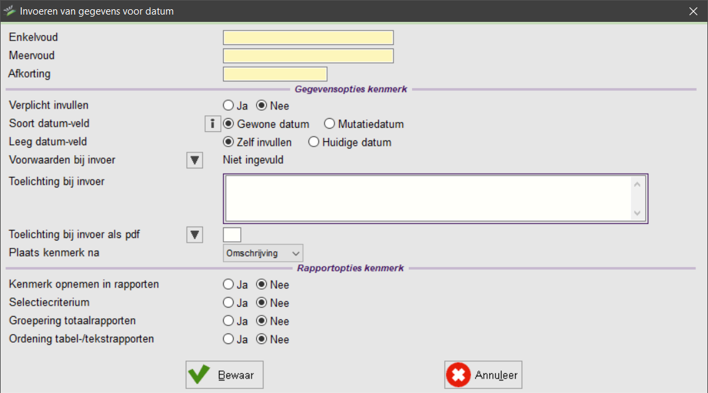Screen dimensions: 708x393
Task: Focus the Afkorting input field
Action: click(x=275, y=74)
